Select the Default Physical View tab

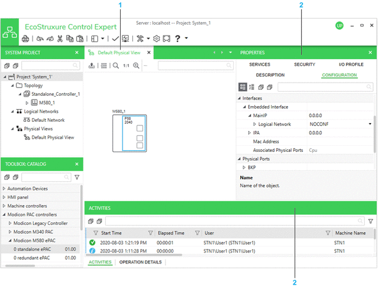coord(119,52)
